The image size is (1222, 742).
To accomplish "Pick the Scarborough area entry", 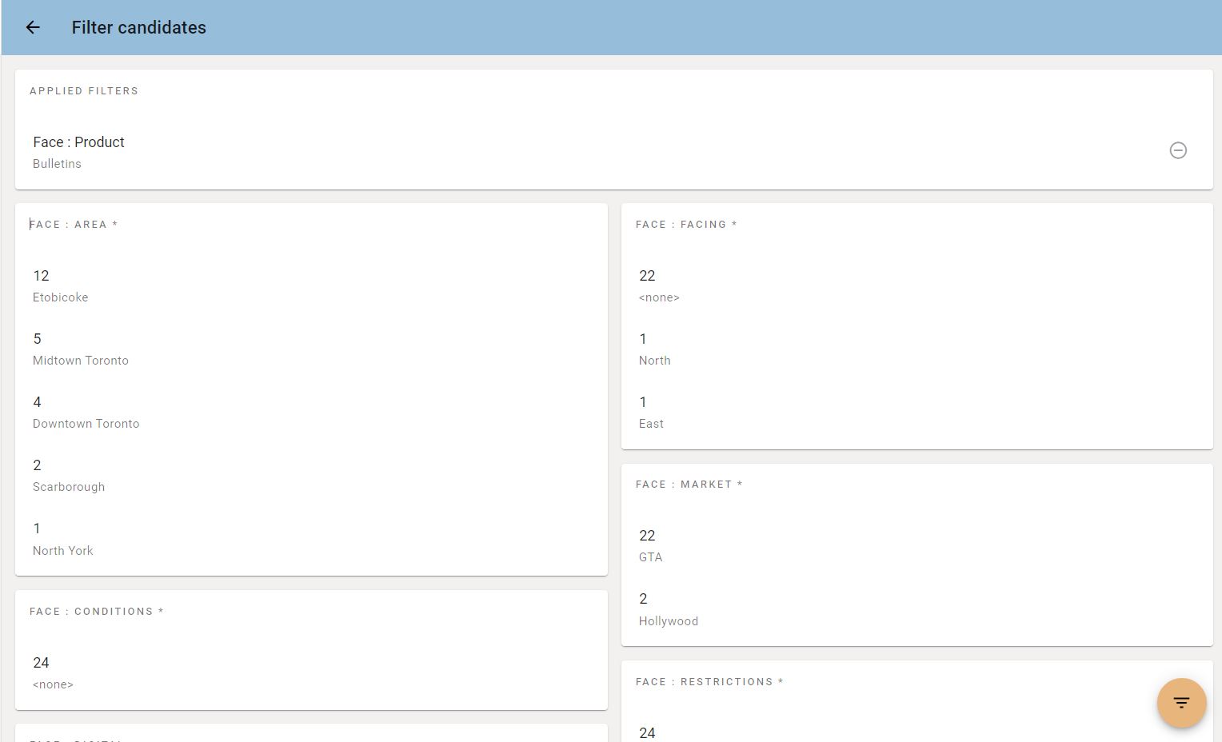I will tap(311, 476).
